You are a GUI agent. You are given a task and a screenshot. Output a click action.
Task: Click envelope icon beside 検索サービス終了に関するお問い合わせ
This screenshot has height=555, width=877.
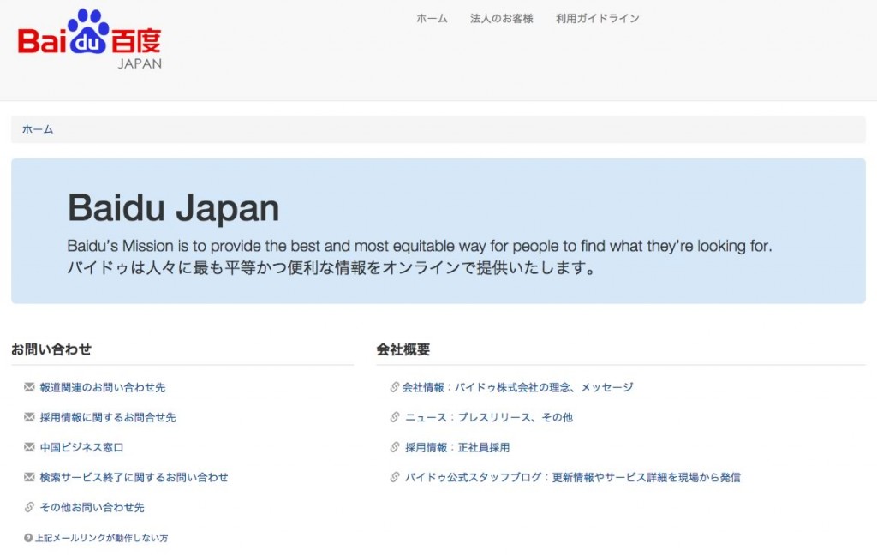[x=29, y=477]
